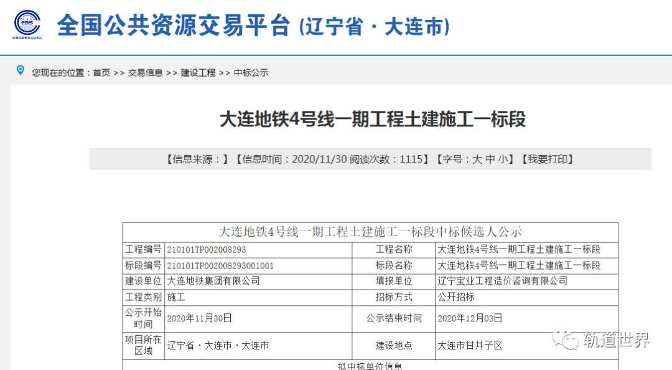Click the EBS platform logo icon

pyautogui.click(x=27, y=24)
